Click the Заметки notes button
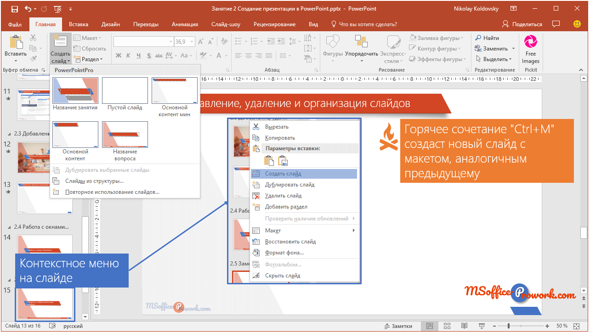 pos(397,326)
